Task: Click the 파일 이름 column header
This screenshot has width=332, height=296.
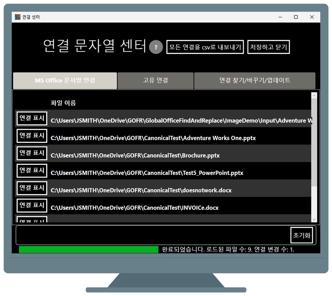Action: tap(63, 103)
